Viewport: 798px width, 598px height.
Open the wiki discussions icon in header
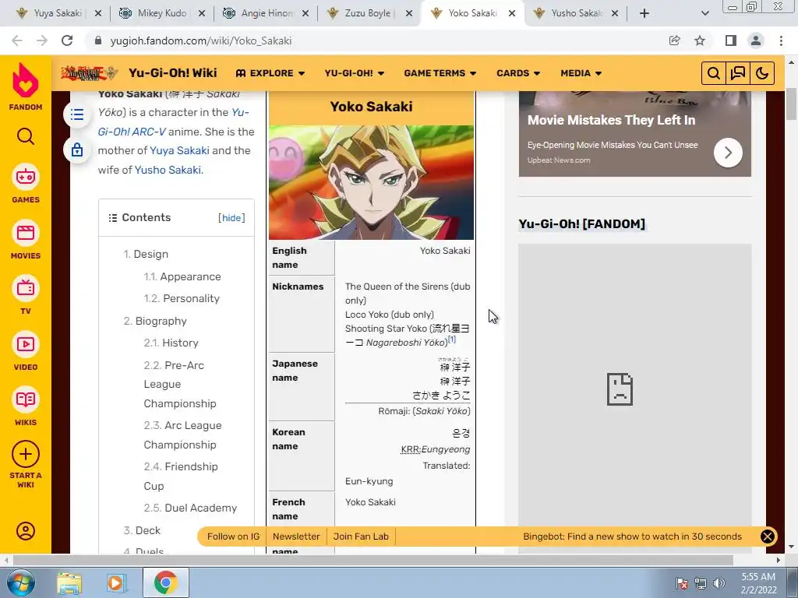tap(738, 73)
